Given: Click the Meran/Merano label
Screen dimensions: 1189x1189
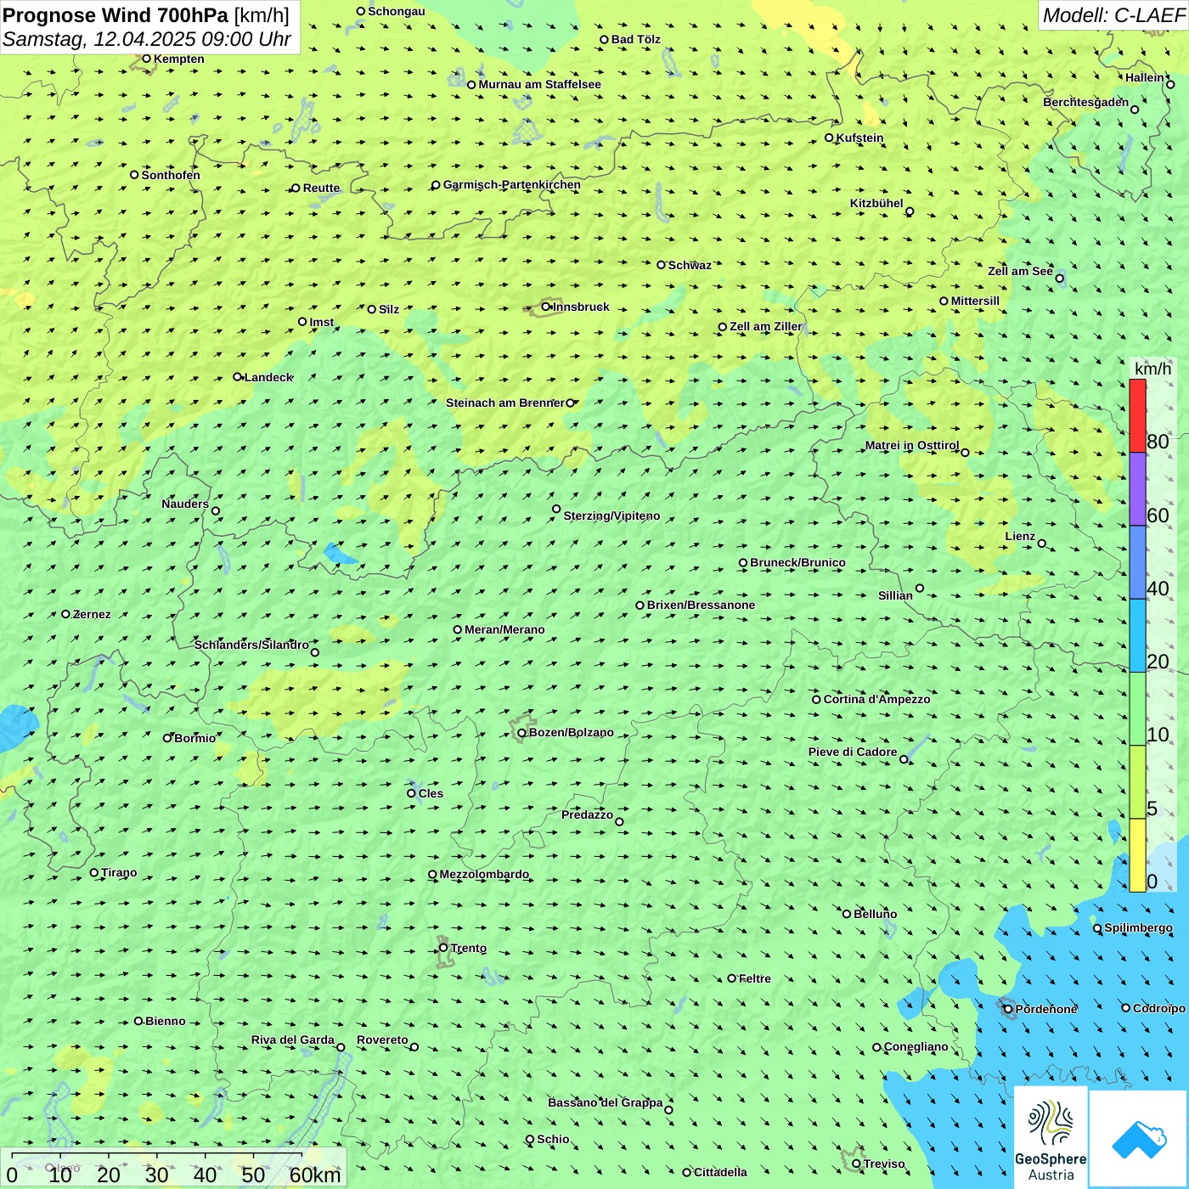Looking at the screenshot, I should tap(504, 629).
